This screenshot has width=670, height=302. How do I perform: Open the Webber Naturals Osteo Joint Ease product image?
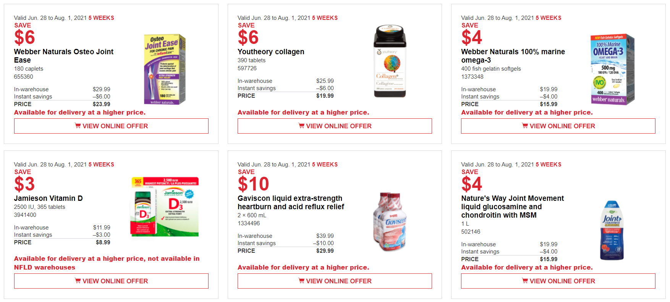pyautogui.click(x=165, y=69)
